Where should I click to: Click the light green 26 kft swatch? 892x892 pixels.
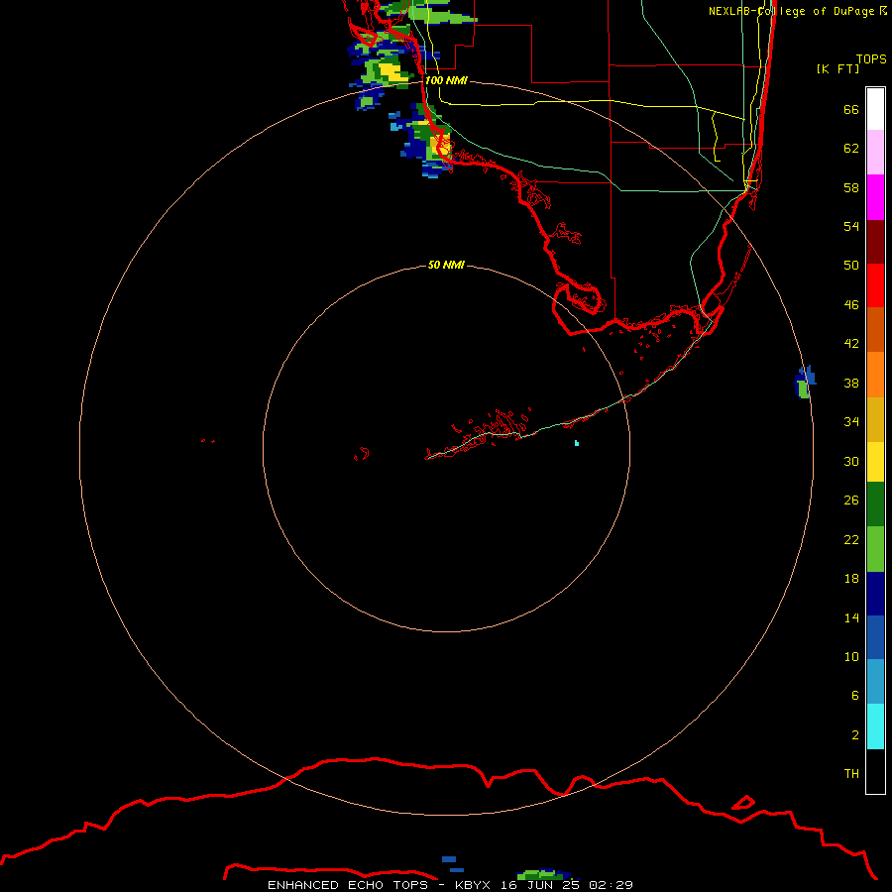(875, 549)
